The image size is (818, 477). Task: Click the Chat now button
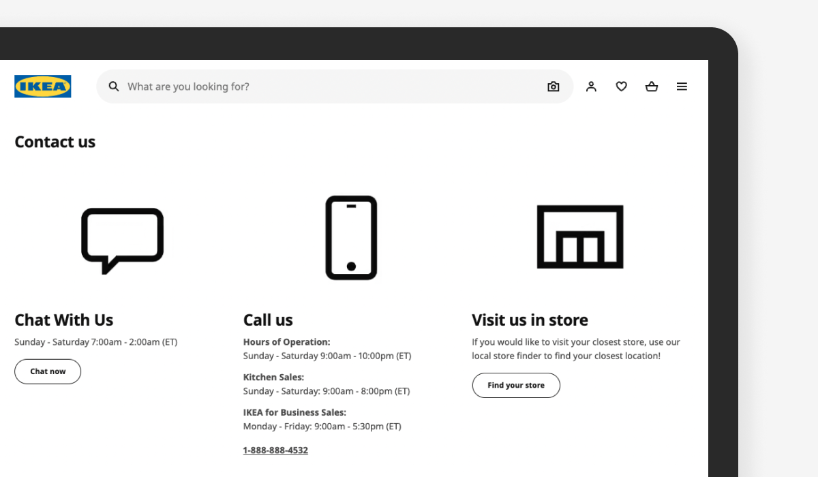point(48,371)
